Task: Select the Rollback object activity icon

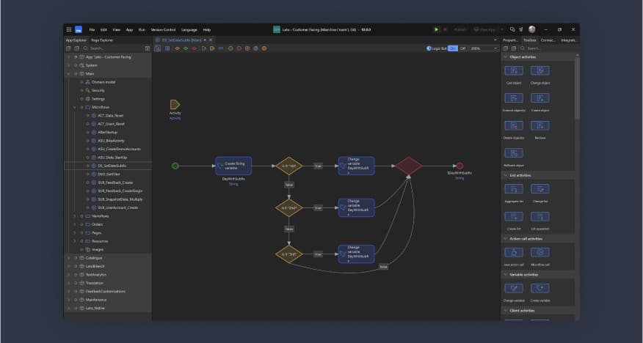Action: click(514, 153)
